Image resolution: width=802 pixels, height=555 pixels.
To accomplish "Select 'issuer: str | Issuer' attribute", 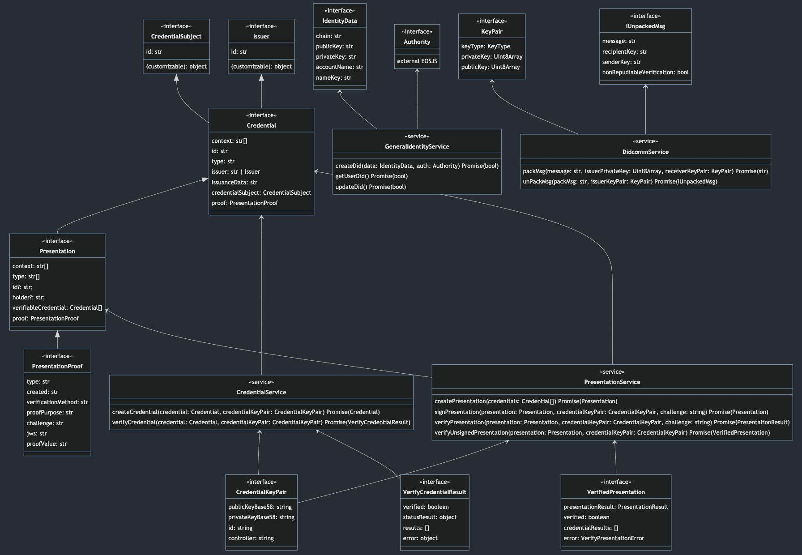I will pos(236,172).
